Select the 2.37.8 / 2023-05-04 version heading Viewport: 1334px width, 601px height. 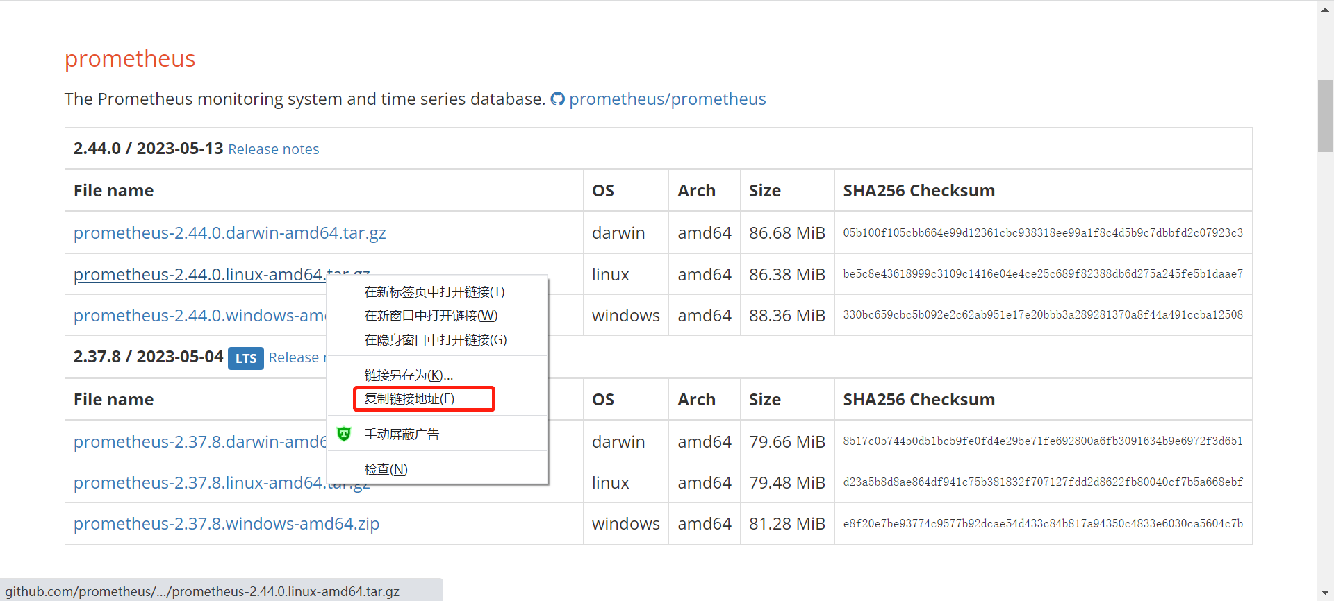[148, 357]
